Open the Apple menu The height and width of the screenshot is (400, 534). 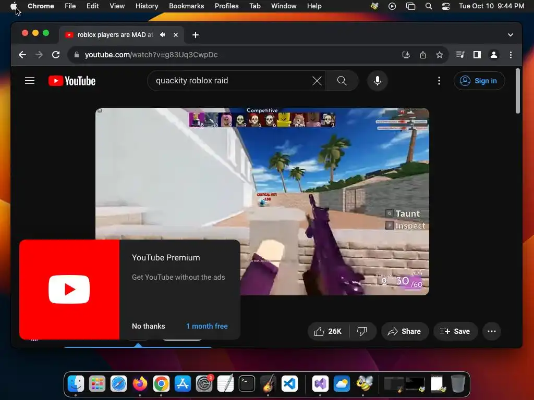(x=14, y=6)
